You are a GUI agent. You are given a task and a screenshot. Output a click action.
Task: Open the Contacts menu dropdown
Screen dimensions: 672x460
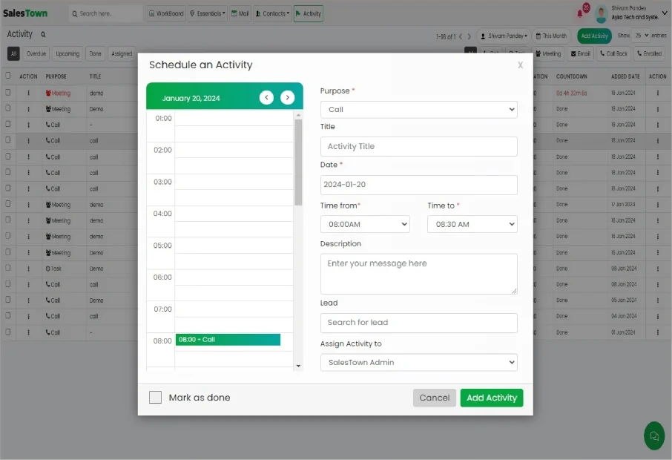point(272,13)
